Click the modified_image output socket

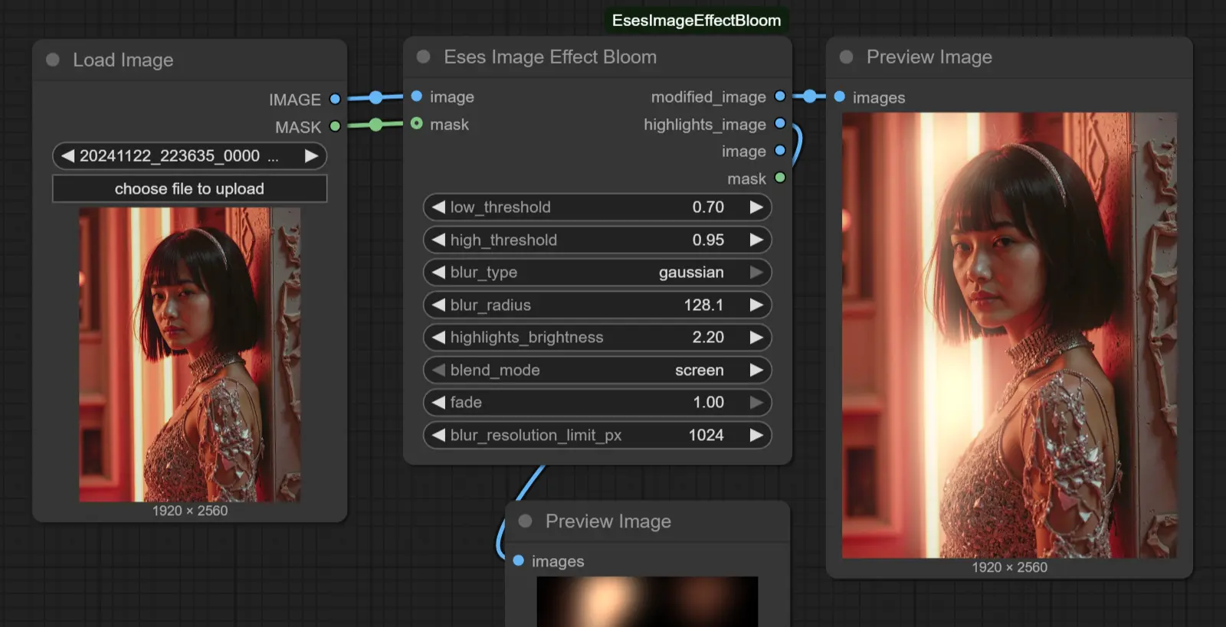(780, 96)
